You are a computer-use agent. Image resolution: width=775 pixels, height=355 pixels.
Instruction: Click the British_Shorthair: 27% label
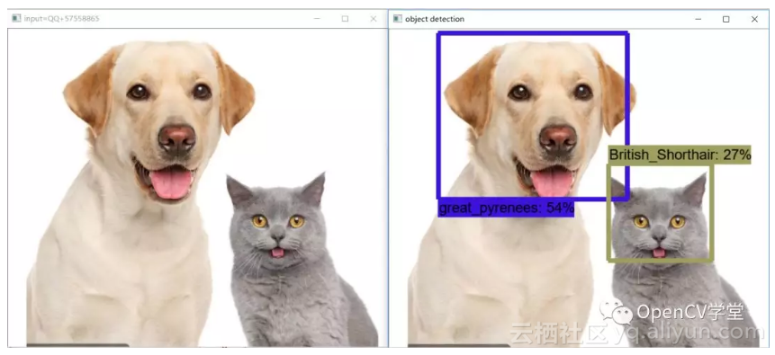(x=680, y=155)
